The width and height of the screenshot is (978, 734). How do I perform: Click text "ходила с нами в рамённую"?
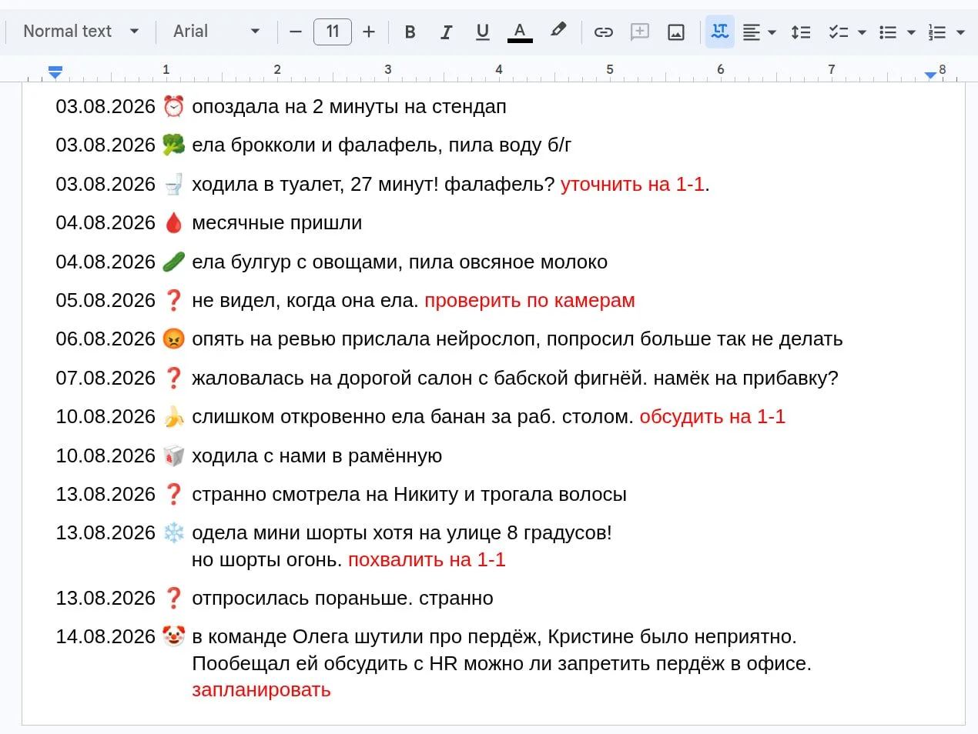click(317, 456)
